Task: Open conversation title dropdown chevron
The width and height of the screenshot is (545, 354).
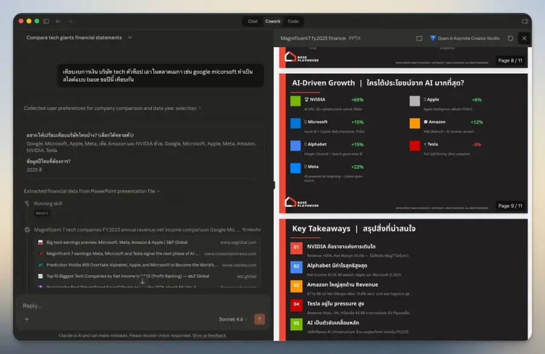Action: pos(130,38)
